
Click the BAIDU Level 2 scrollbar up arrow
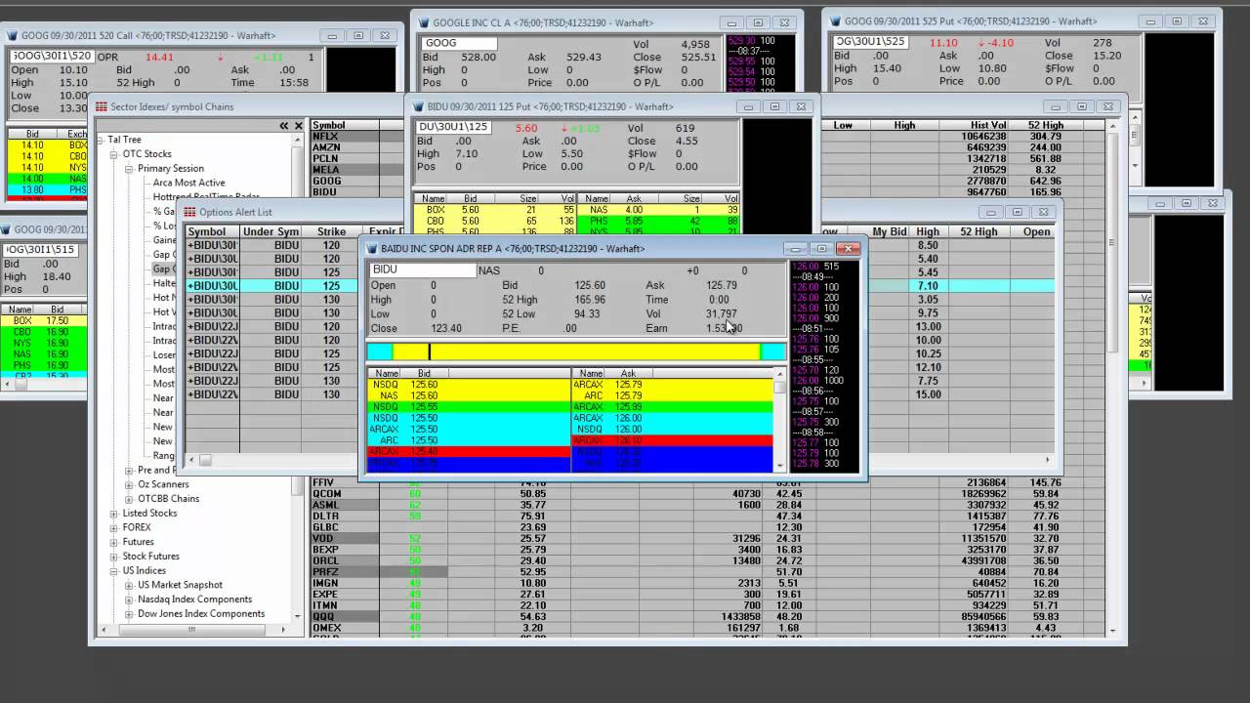point(779,374)
